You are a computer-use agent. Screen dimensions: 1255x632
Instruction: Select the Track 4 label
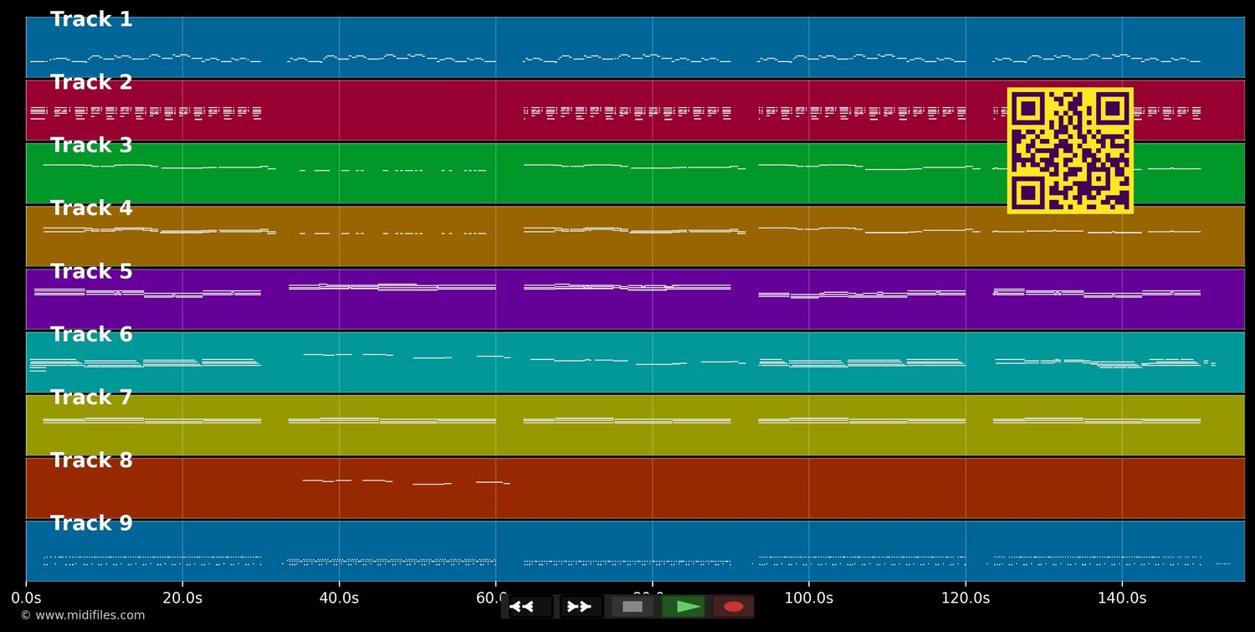point(91,208)
